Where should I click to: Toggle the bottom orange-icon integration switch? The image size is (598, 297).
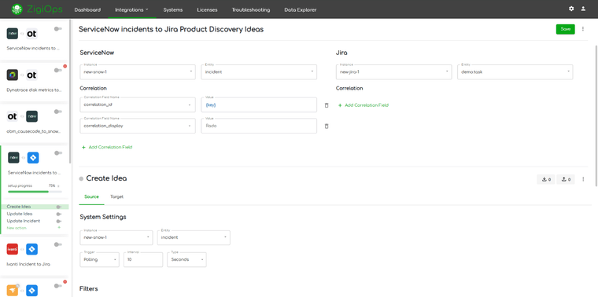tap(58, 285)
